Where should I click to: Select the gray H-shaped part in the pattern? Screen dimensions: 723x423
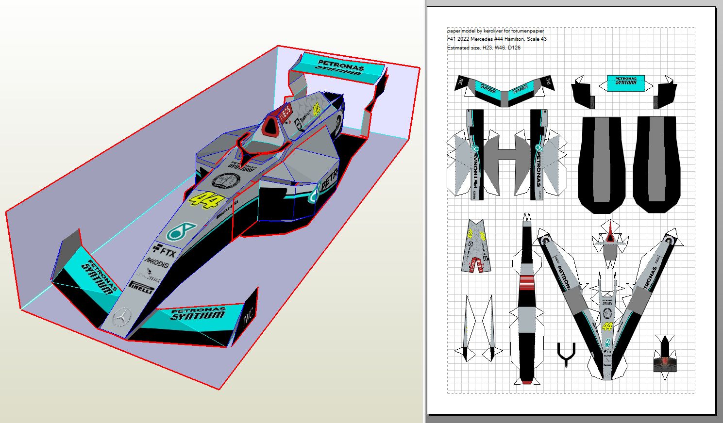tap(507, 155)
